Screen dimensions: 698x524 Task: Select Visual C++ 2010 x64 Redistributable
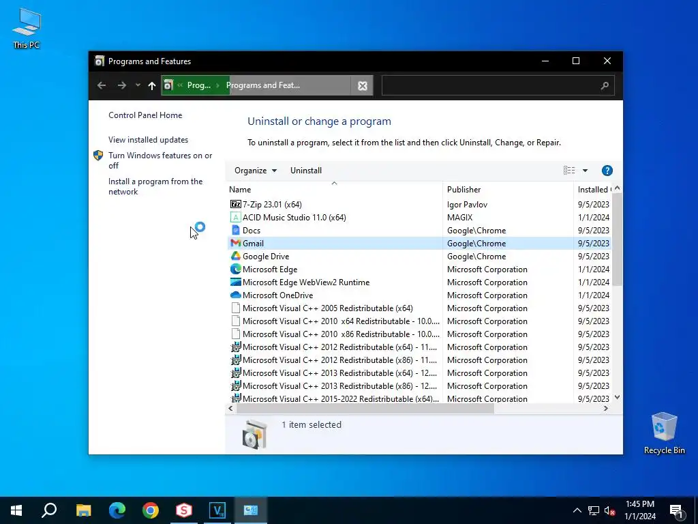point(419,321)
